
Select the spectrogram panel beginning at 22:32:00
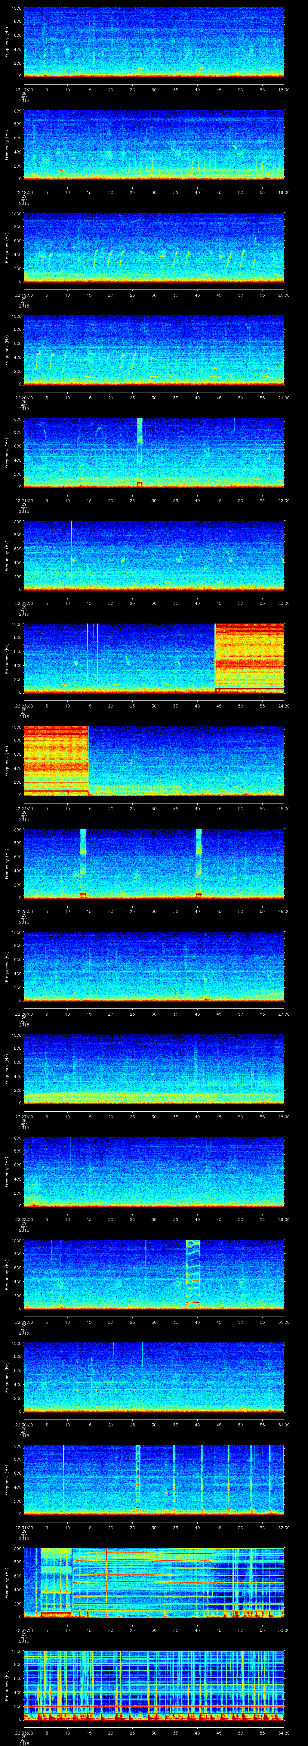(x=154, y=1582)
